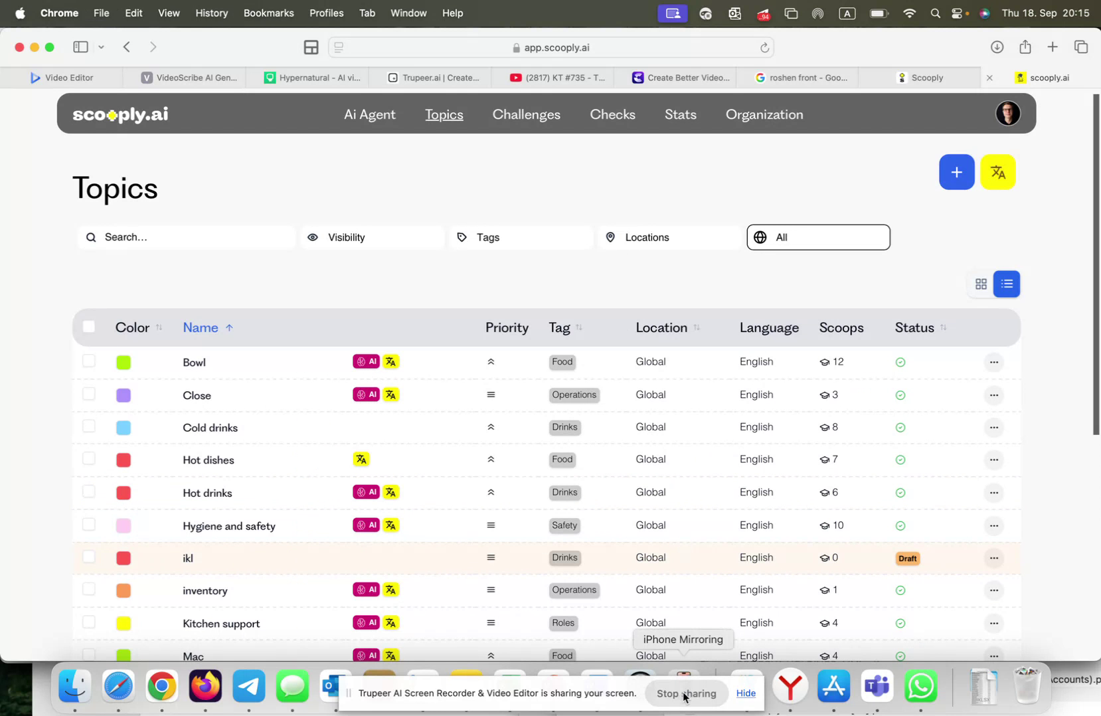Open the Bookmarks menu
1101x716 pixels.
coord(268,13)
